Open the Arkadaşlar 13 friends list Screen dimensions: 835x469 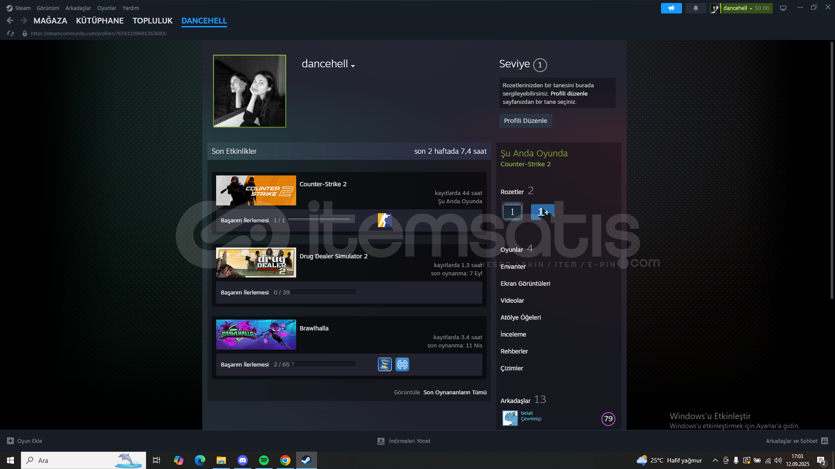click(523, 400)
